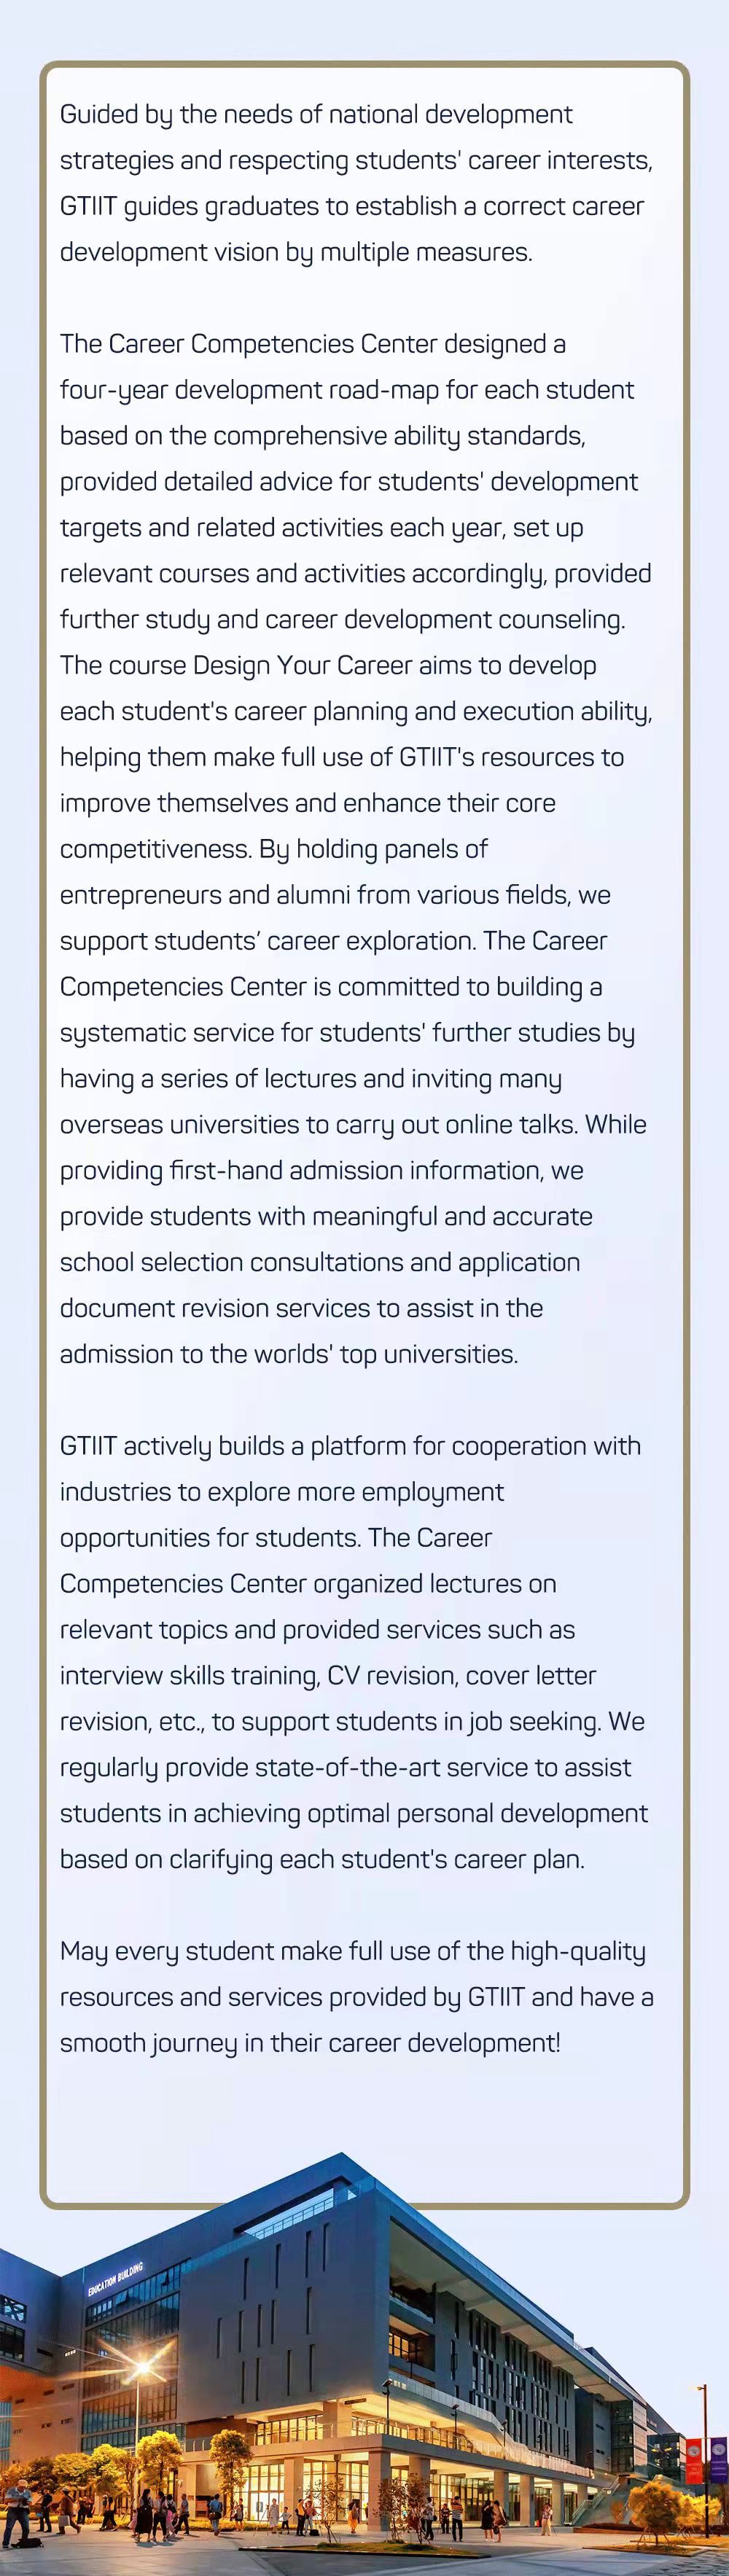This screenshot has height=2576, width=729.
Task: Click the line "based on clarifying each student's career plan."
Action: (x=322, y=1859)
